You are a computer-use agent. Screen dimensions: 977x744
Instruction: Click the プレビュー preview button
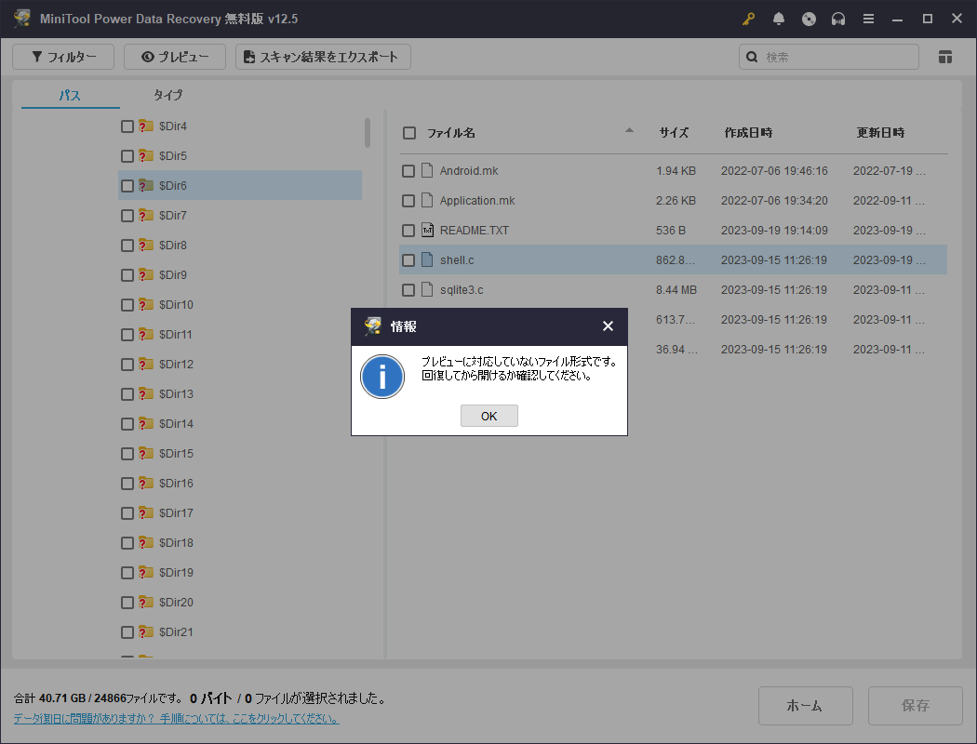[175, 57]
